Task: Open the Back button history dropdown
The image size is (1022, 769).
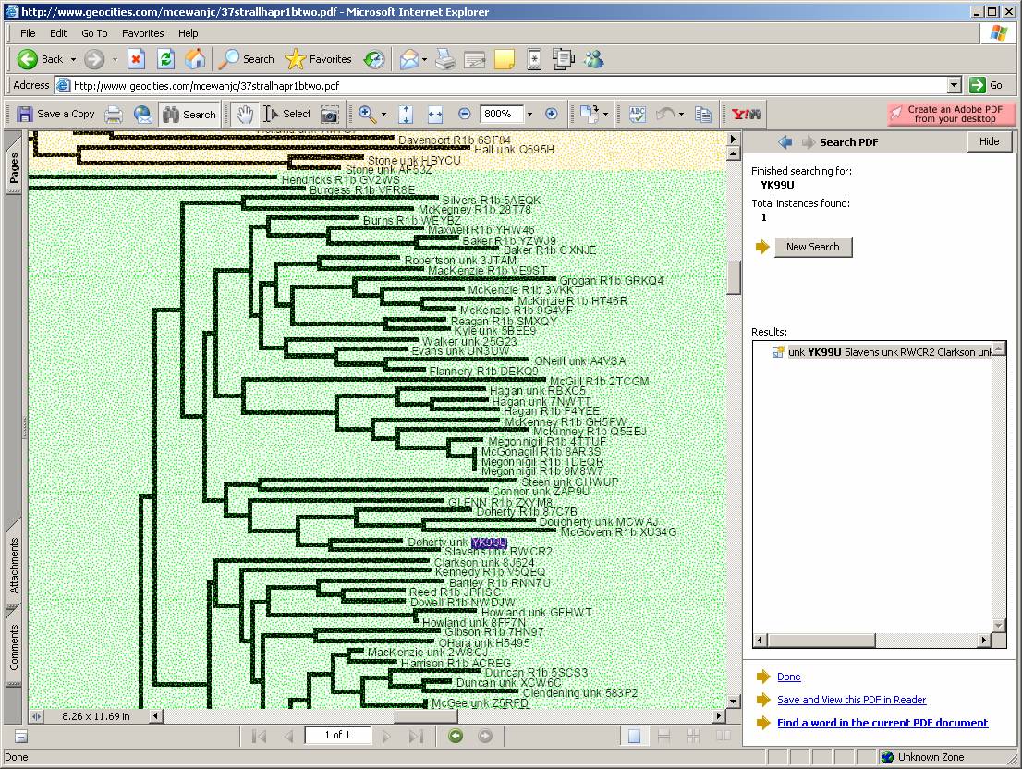Action: (73, 59)
